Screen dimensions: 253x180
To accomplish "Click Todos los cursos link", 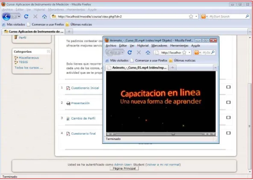I will [29, 68].
